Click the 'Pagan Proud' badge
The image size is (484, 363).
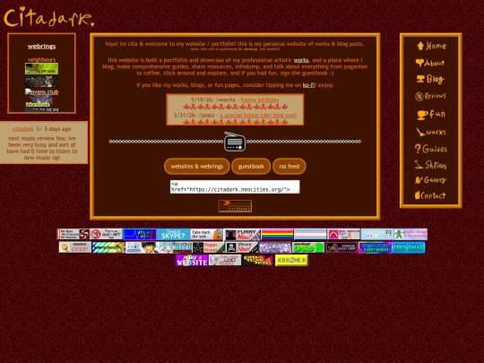point(209,247)
